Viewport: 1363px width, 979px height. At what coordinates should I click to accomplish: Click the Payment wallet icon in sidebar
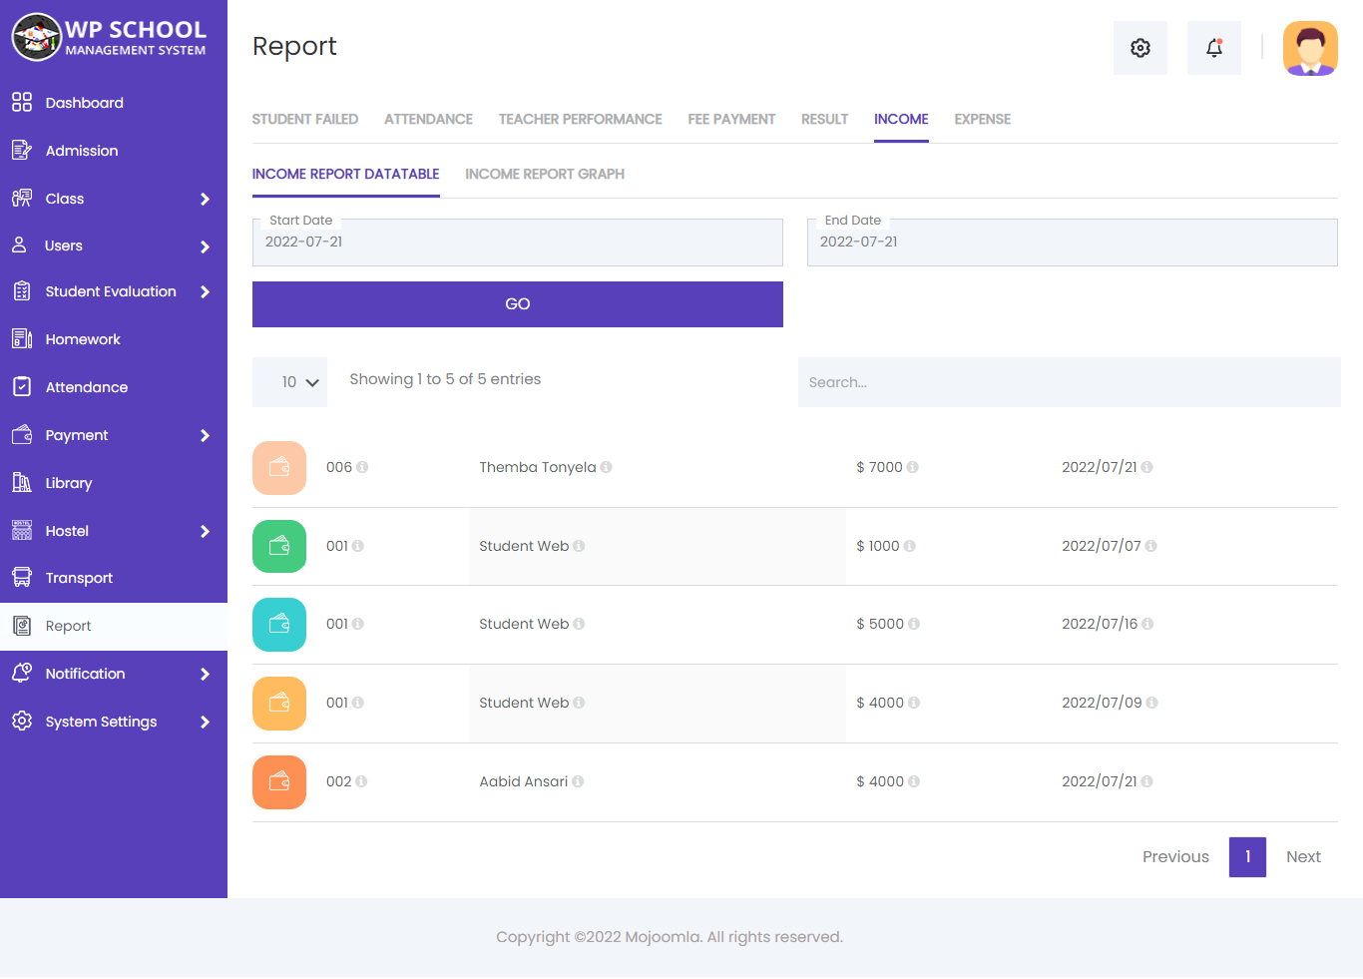(22, 434)
